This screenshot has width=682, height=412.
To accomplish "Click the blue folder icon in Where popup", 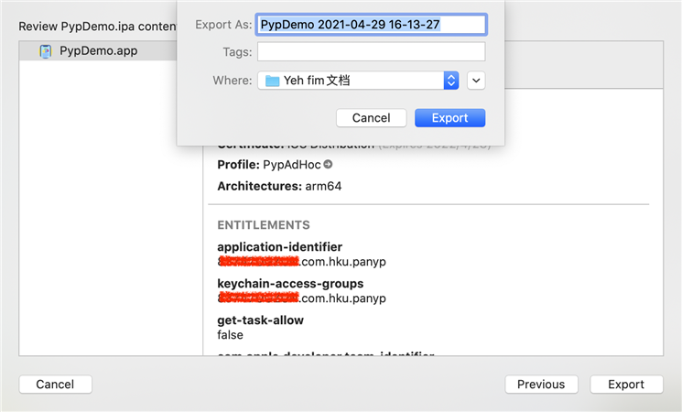I will (272, 81).
